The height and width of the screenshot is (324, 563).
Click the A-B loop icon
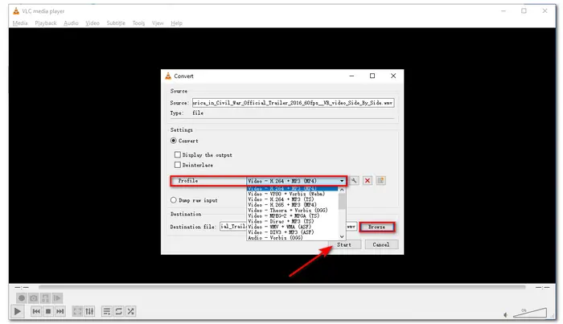pyautogui.click(x=45, y=297)
